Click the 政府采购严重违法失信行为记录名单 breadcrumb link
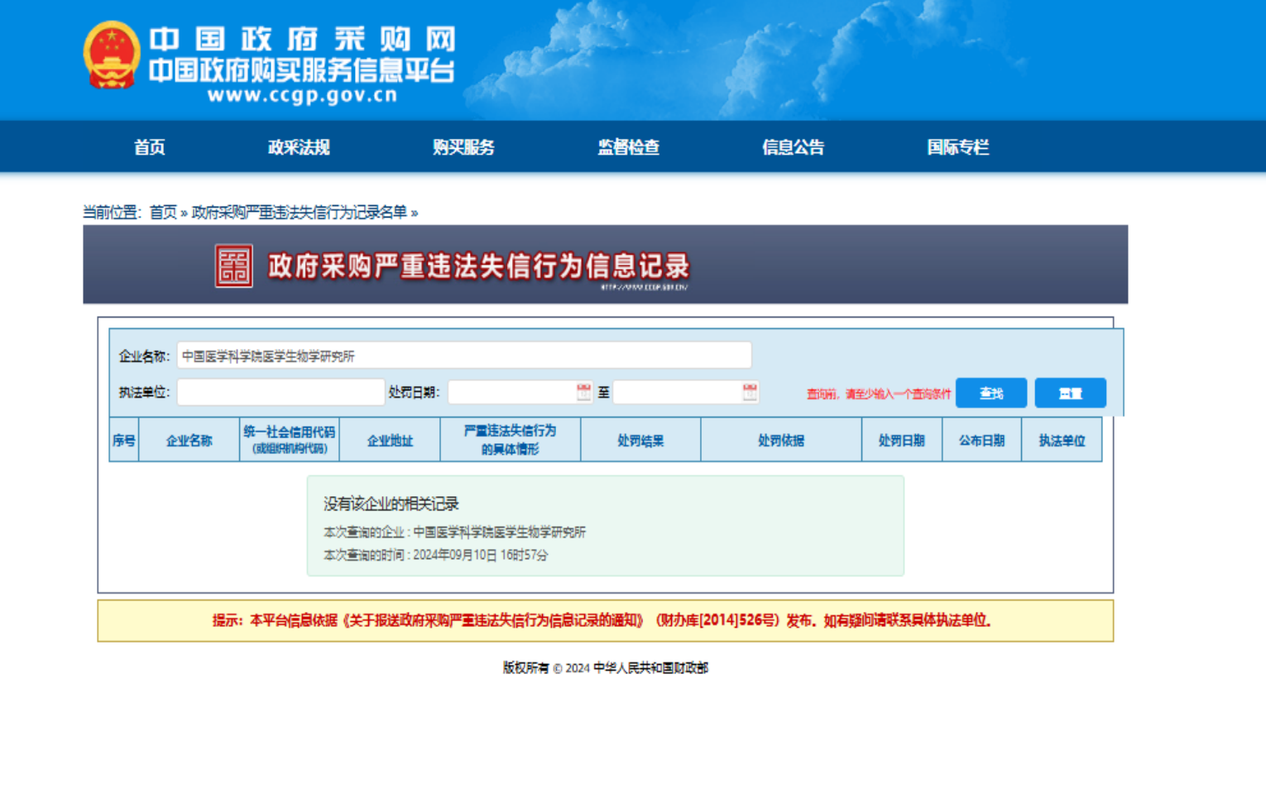This screenshot has width=1266, height=798. (300, 213)
